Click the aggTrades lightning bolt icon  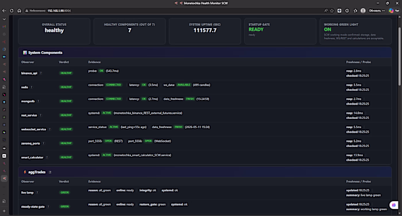pyautogui.click(x=25, y=172)
